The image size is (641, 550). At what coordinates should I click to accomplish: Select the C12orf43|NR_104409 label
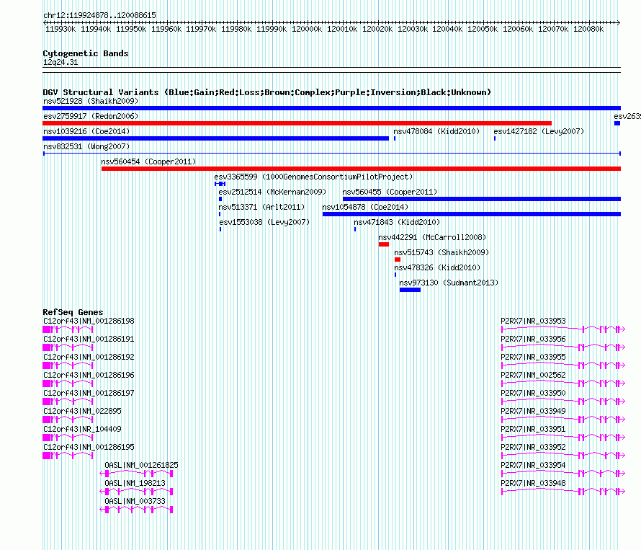click(82, 430)
